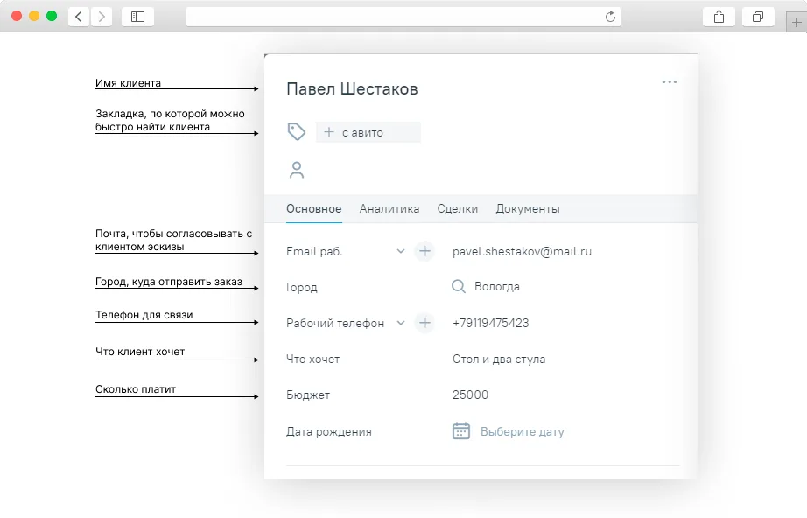Focus the browser address bar
The width and height of the screenshot is (807, 518).
(403, 17)
